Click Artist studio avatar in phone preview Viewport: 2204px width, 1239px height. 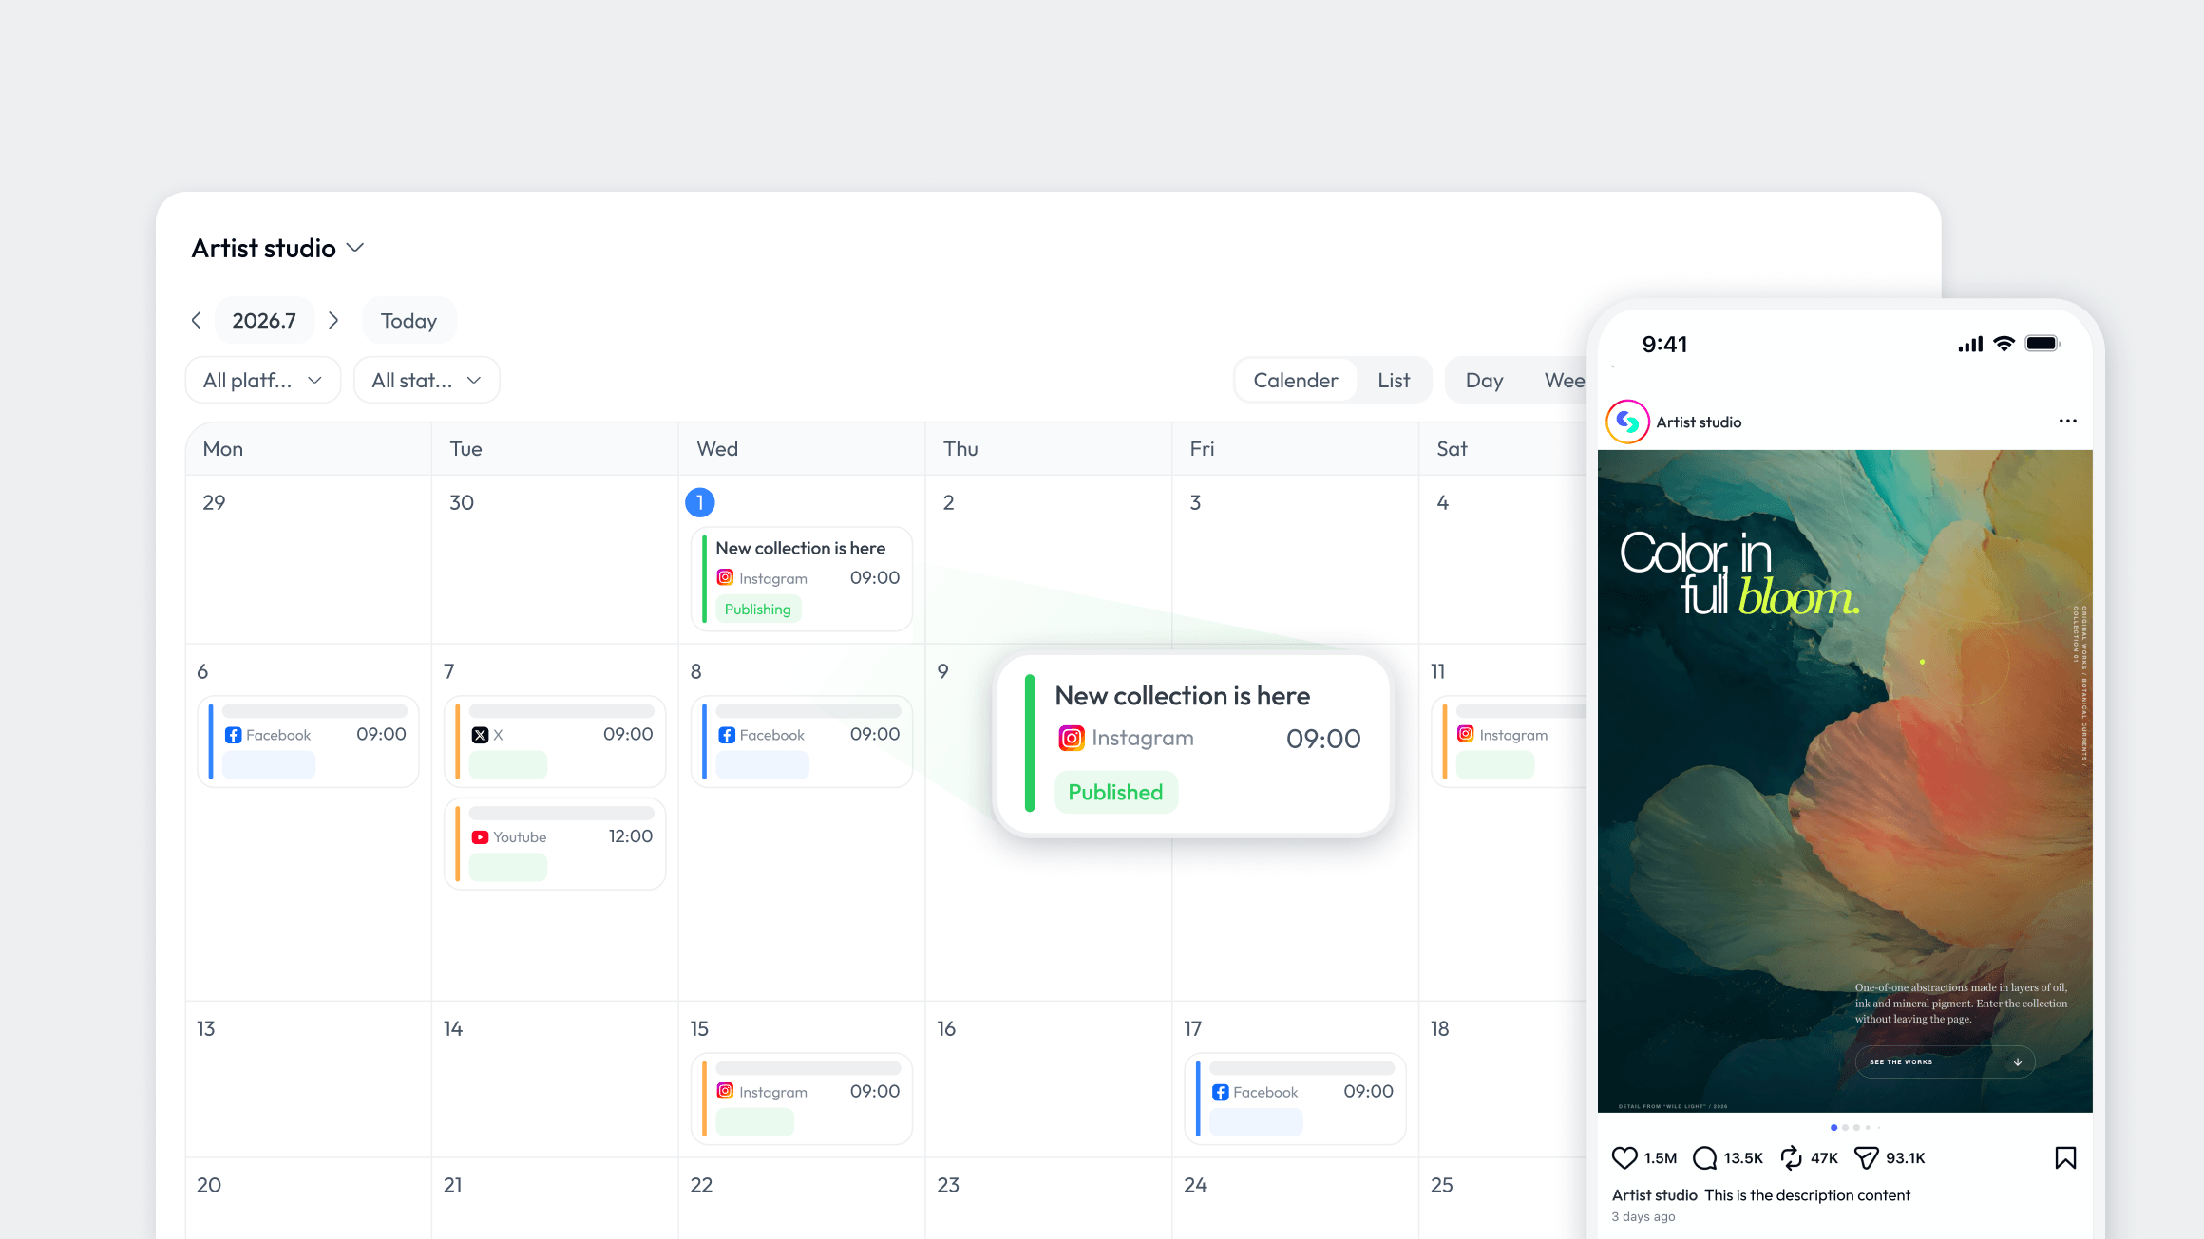pos(1627,422)
